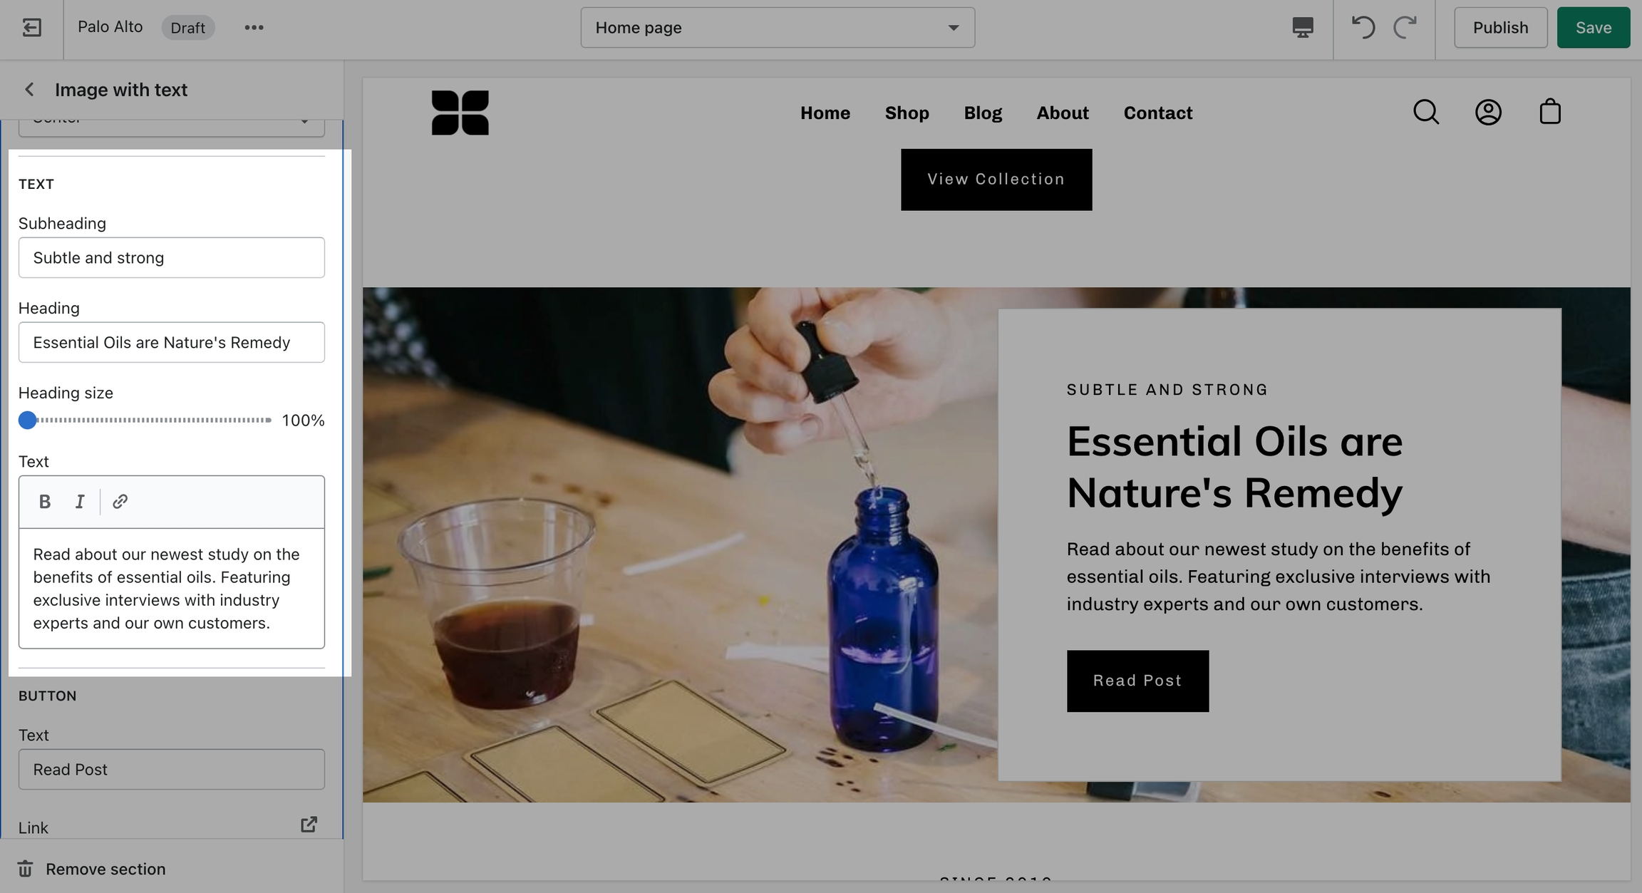Go back from Image with text

tap(29, 90)
